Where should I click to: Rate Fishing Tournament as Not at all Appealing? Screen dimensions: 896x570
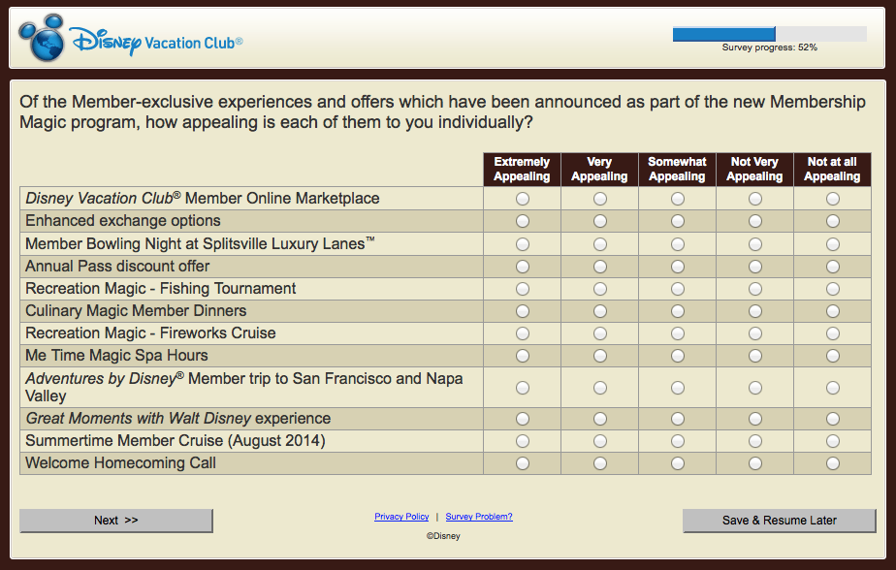[833, 289]
